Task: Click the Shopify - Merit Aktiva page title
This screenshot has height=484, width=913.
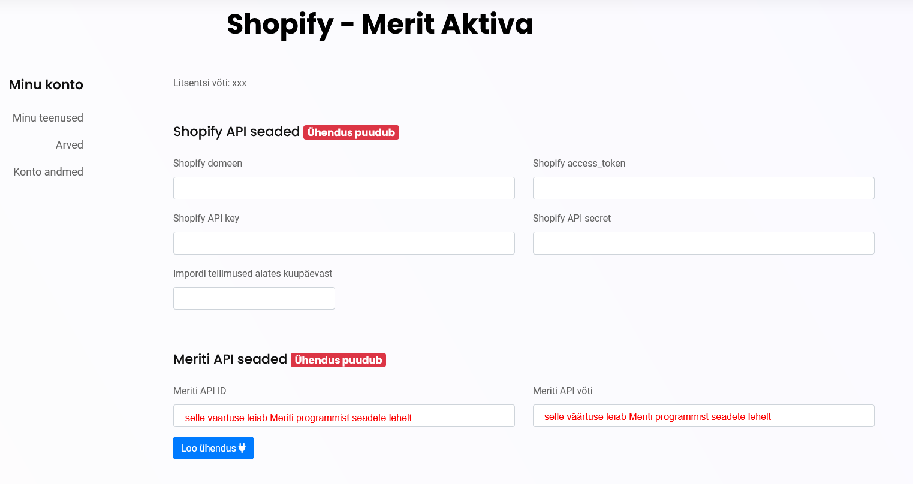Action: [379, 25]
